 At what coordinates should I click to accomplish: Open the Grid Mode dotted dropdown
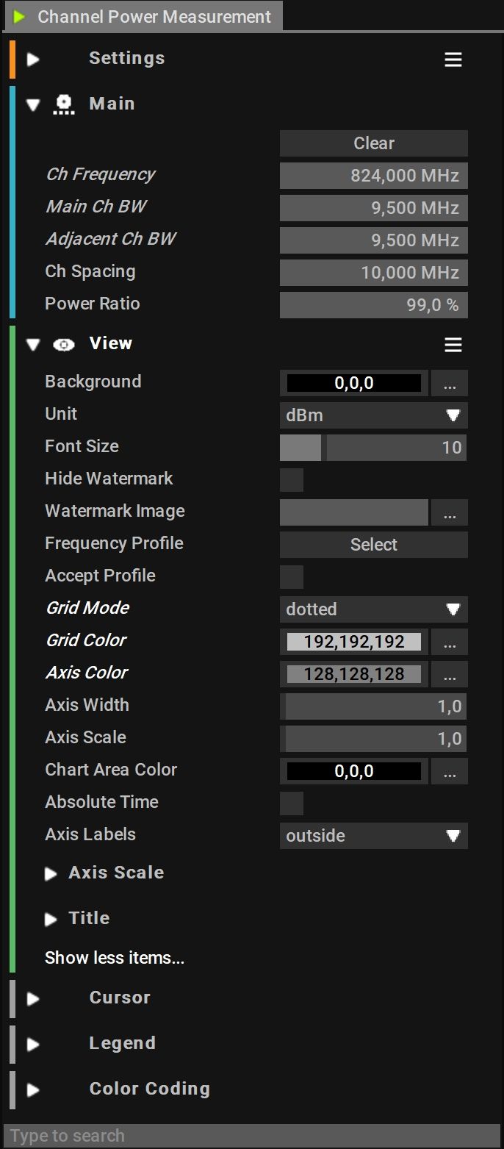tap(373, 609)
